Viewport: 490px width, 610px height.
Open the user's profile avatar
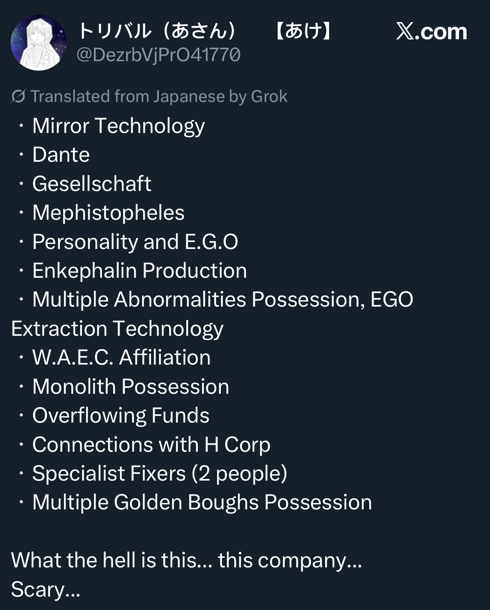[39, 43]
